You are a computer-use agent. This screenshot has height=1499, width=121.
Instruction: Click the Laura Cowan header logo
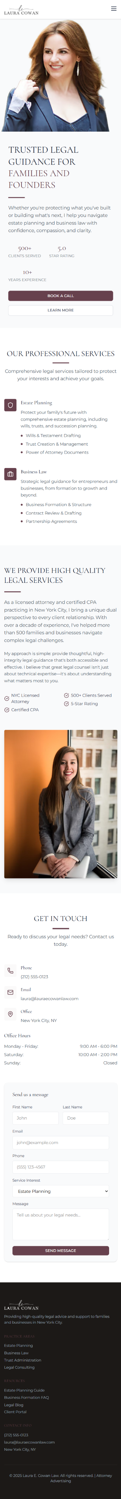point(21,10)
